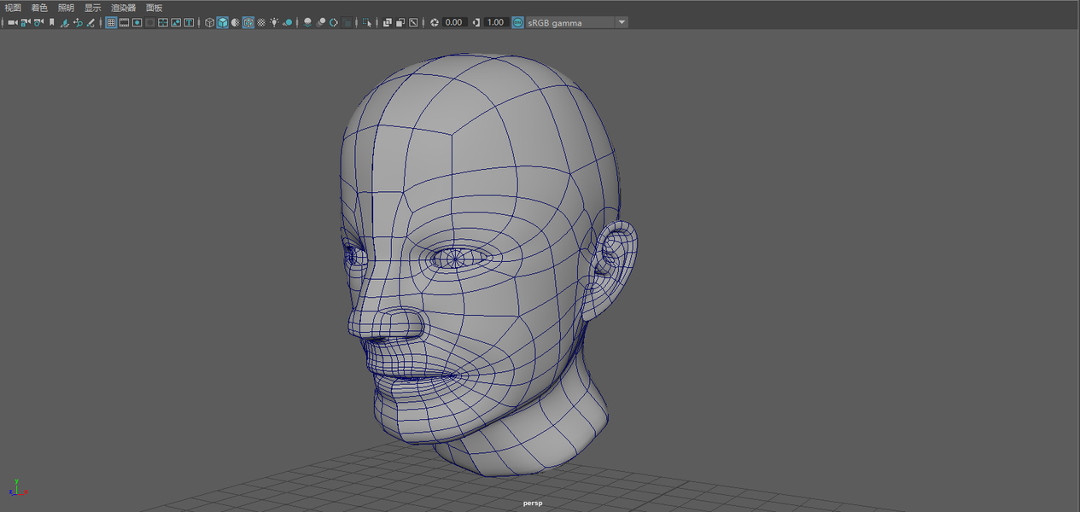
Task: Click the Exposure value field showing 0.00
Action: click(454, 22)
